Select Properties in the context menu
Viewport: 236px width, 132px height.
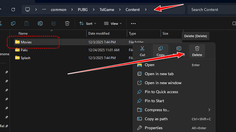point(174,128)
